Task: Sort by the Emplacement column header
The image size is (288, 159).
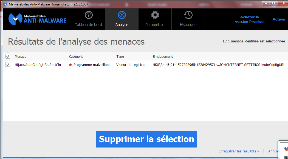Action: tap(163, 57)
